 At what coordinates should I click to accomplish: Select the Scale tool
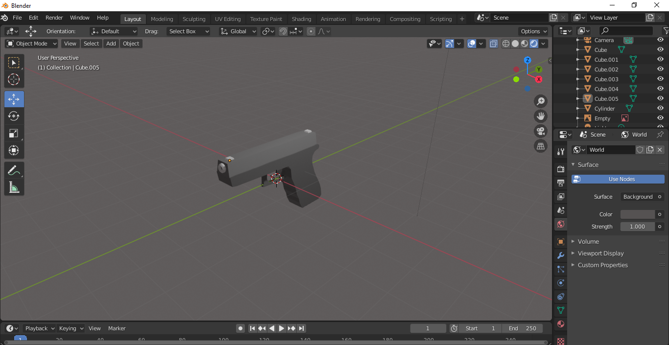[14, 133]
